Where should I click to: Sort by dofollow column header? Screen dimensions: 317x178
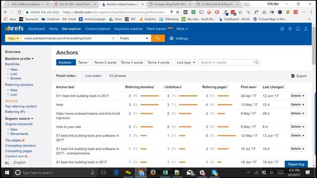click(x=172, y=87)
